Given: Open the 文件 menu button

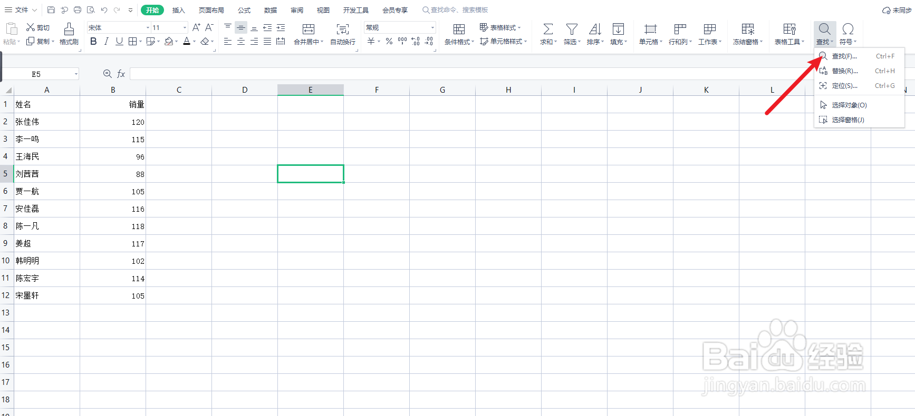Looking at the screenshot, I should pos(21,10).
